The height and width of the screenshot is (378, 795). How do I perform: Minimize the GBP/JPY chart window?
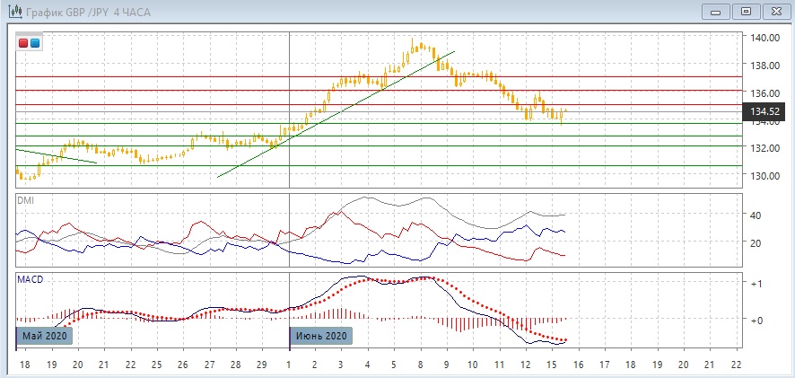(713, 12)
